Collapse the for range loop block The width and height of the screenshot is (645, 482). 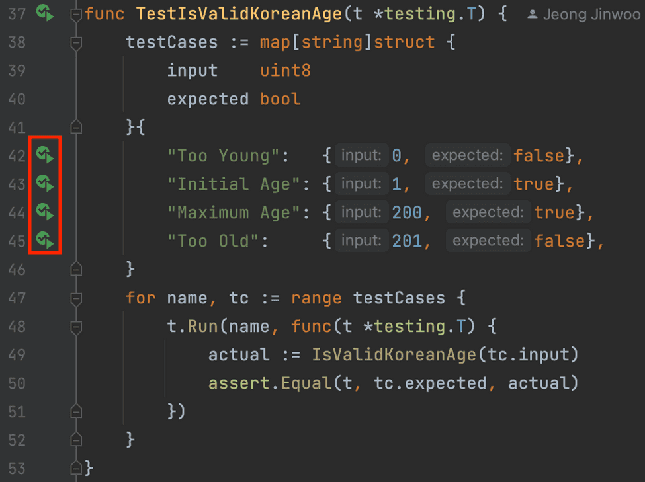pos(75,298)
